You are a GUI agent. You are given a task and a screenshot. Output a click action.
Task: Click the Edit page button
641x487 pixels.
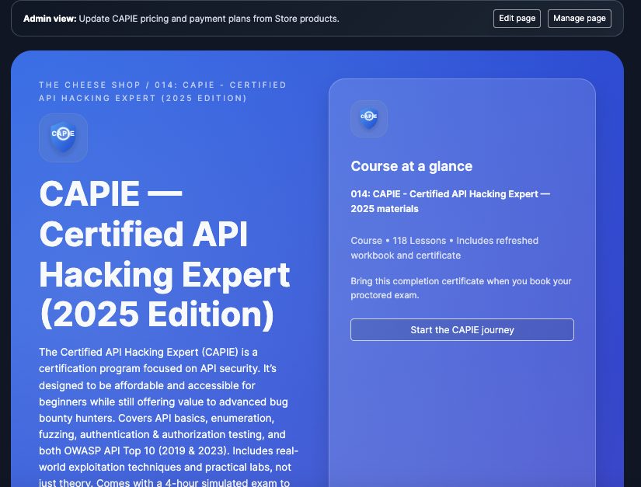(517, 19)
